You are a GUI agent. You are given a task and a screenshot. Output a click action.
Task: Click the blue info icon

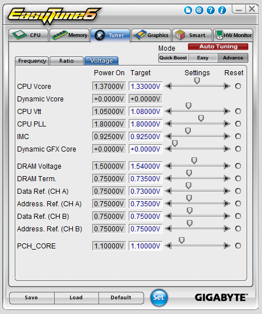[x=222, y=10]
